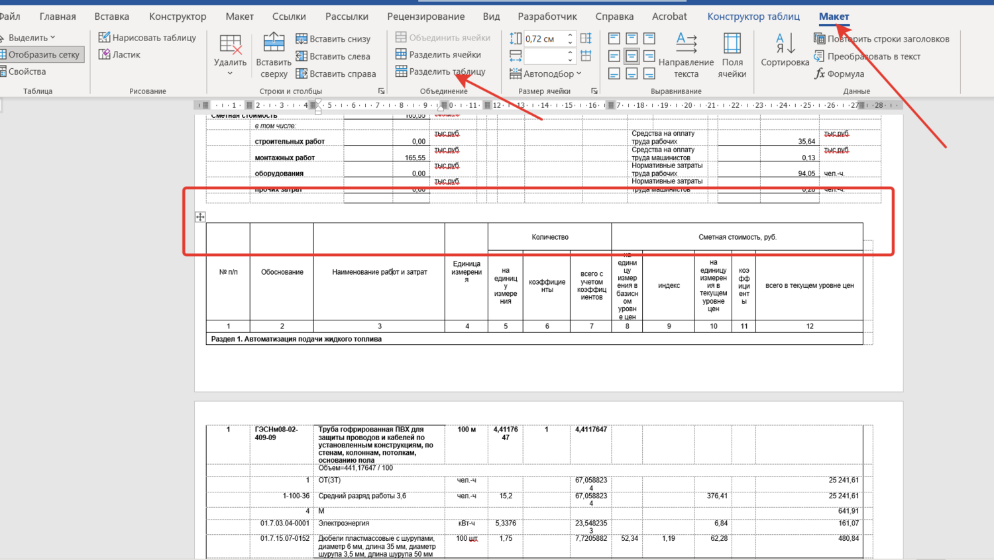Select the center-align middle cell alignment option
Screen dimensions: 994x560
[632, 56]
